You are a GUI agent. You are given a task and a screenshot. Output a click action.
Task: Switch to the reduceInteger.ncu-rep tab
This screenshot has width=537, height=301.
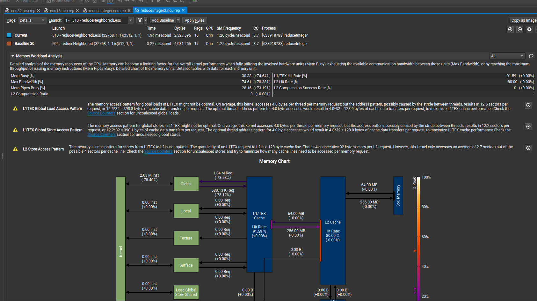click(x=107, y=11)
